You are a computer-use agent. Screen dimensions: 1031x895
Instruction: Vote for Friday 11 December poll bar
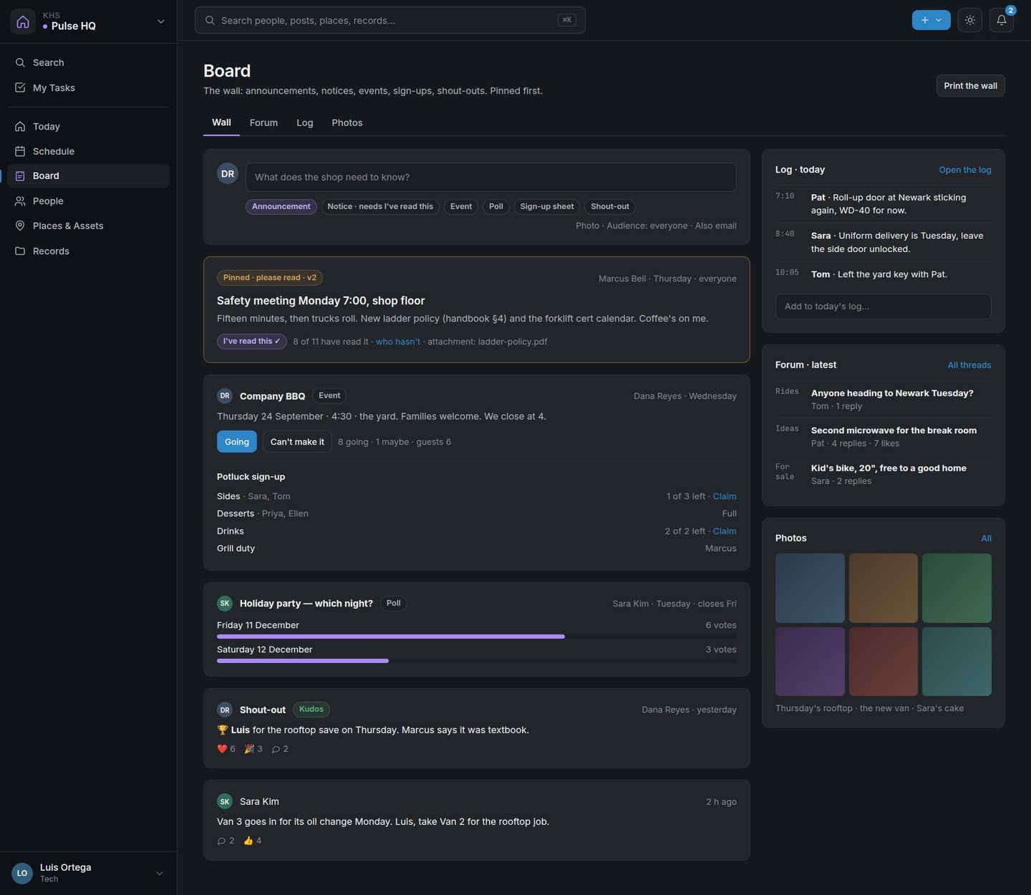click(x=477, y=636)
